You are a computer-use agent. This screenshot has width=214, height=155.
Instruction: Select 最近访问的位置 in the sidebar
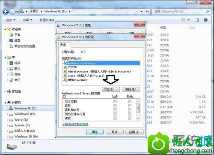click(x=24, y=46)
